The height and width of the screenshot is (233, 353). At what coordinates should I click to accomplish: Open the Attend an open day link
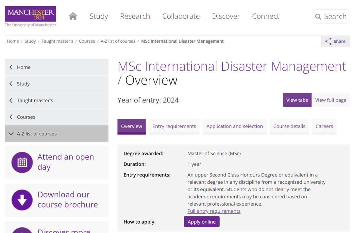coord(65,162)
